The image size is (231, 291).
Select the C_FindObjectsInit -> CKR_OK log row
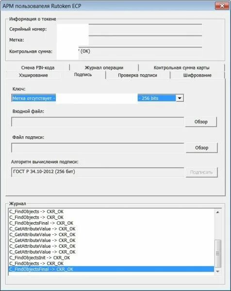click(111, 258)
